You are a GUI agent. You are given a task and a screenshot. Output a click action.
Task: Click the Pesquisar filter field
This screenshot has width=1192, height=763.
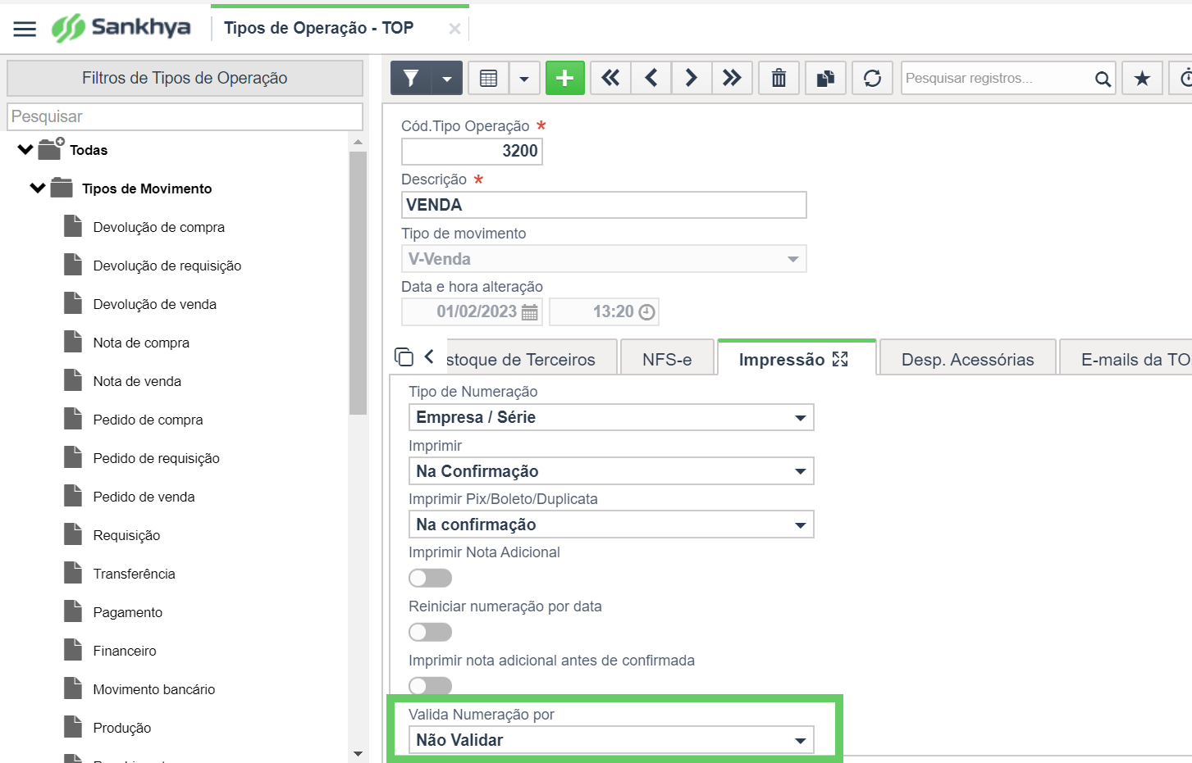185,116
